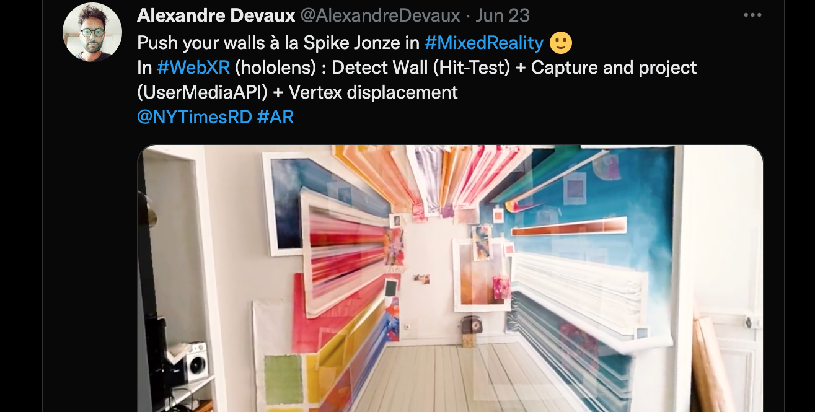The image size is (815, 412).
Task: Open the tweet's more options menu
Action: pyautogui.click(x=752, y=15)
